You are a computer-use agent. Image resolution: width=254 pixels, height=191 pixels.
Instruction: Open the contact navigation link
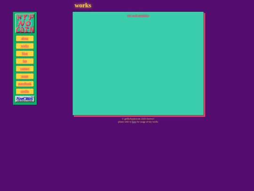click(x=25, y=69)
